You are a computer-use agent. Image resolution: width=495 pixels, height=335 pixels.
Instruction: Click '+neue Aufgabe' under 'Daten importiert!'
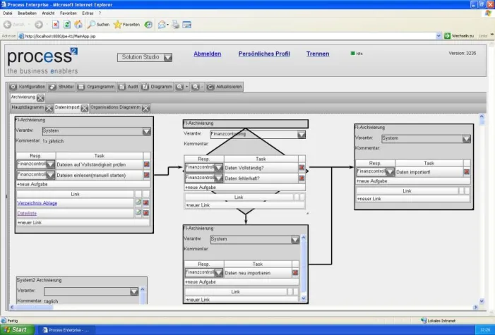(x=372, y=181)
